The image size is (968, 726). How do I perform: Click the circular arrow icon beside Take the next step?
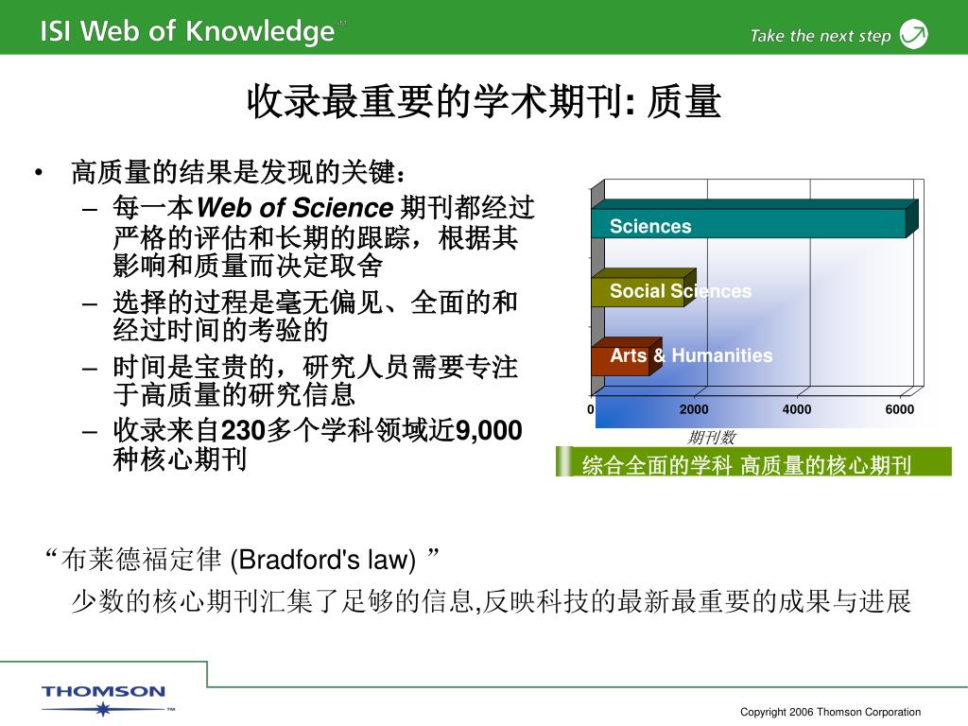[914, 34]
